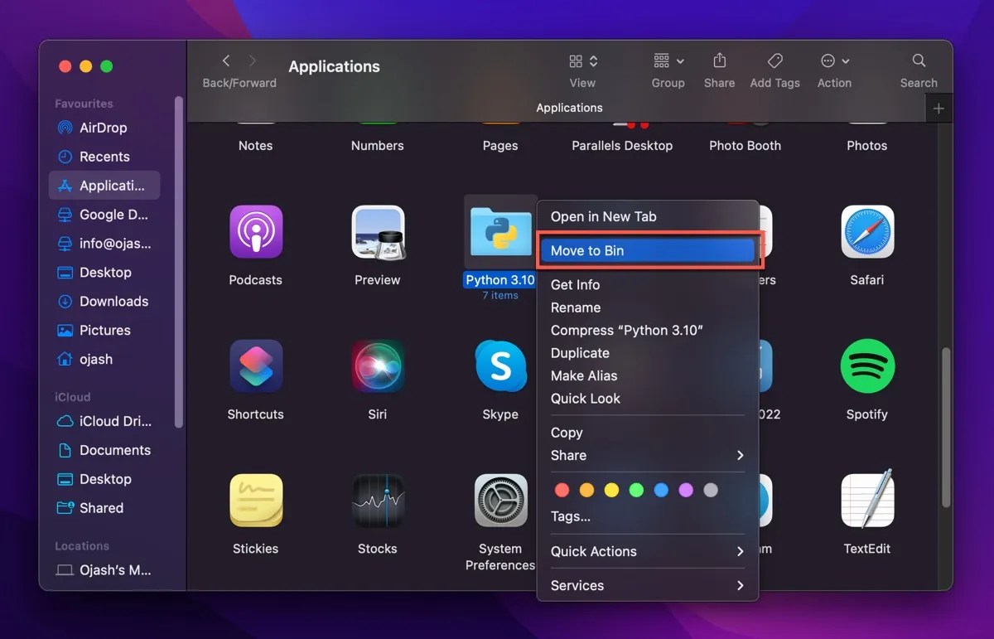The image size is (994, 639).
Task: Launch Safari from Applications
Action: 866,231
